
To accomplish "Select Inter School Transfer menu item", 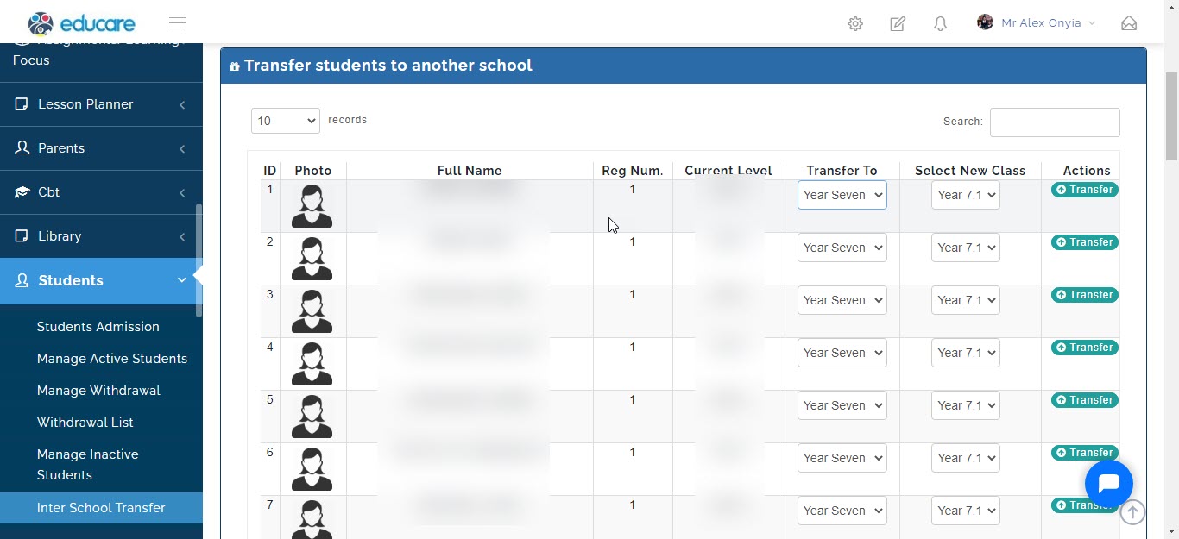I will [101, 508].
